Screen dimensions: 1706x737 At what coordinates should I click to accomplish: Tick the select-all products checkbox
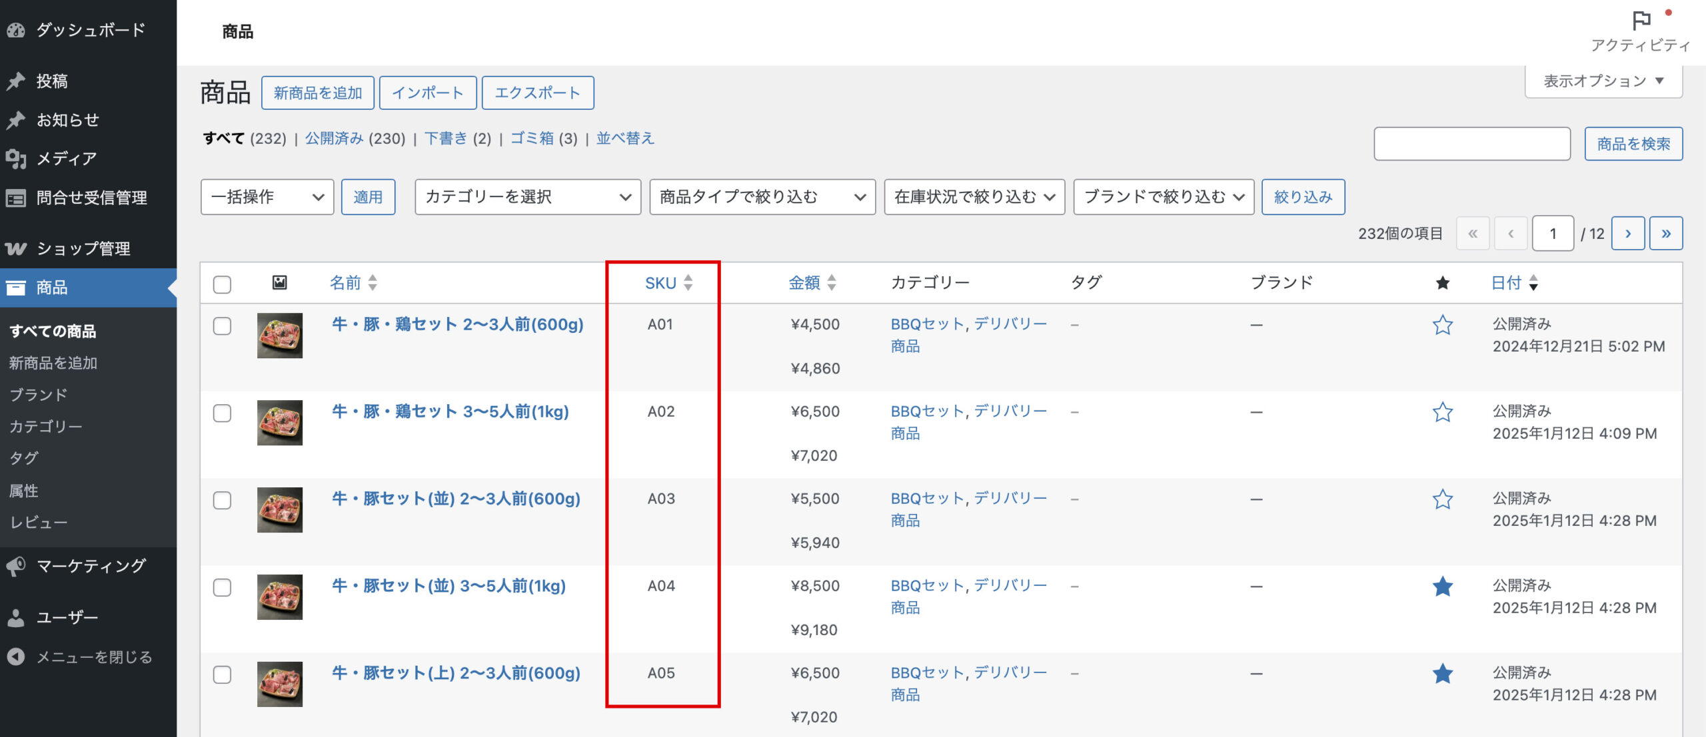click(222, 284)
